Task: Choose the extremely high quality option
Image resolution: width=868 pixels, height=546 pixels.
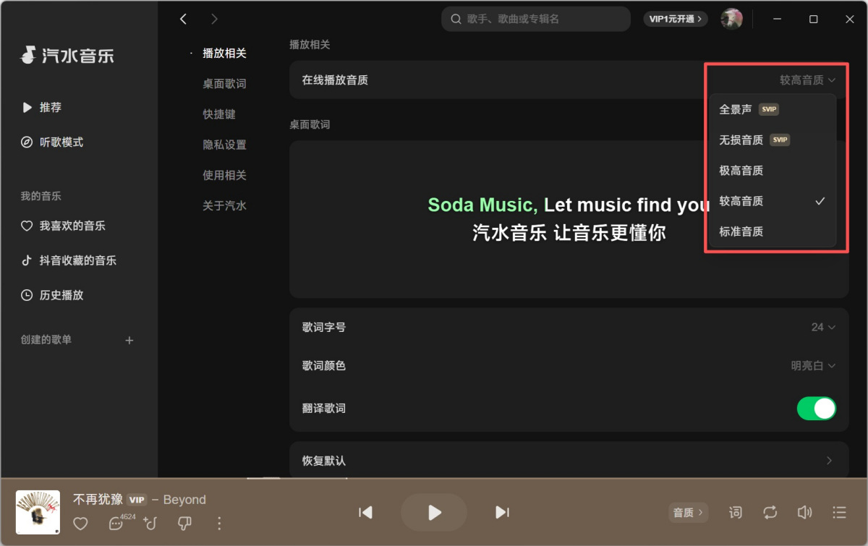Action: pyautogui.click(x=741, y=171)
